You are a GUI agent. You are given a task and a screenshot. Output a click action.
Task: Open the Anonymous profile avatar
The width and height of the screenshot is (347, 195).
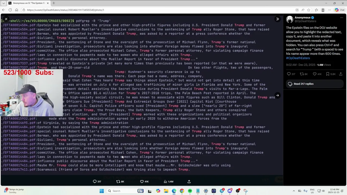click(x=290, y=19)
